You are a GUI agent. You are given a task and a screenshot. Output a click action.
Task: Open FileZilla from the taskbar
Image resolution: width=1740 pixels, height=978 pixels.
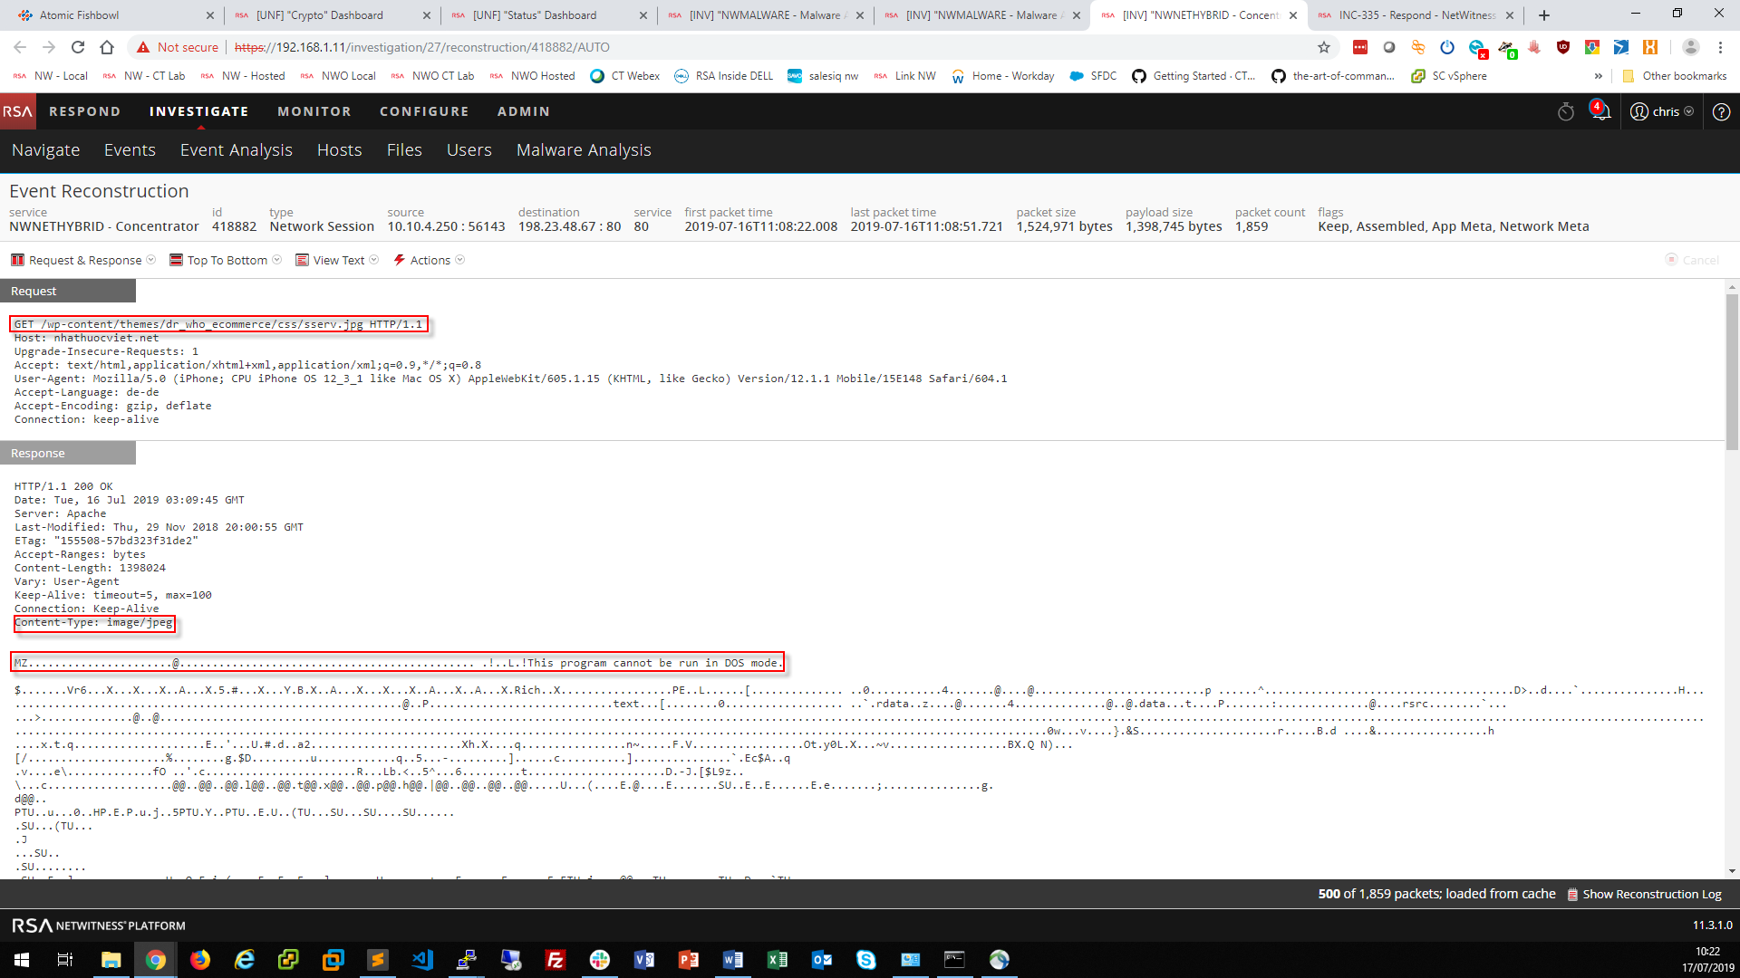click(x=556, y=960)
